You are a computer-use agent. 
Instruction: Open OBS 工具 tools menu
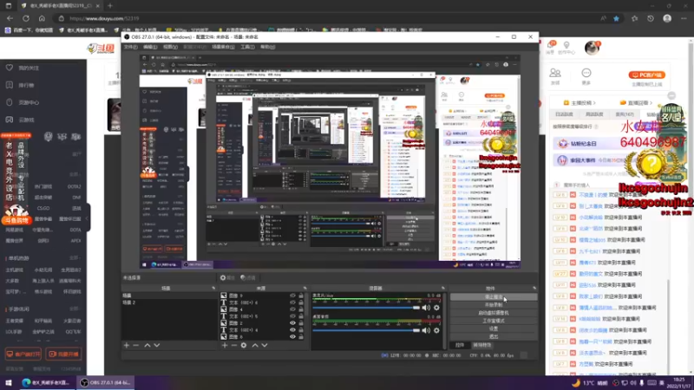pyautogui.click(x=247, y=47)
